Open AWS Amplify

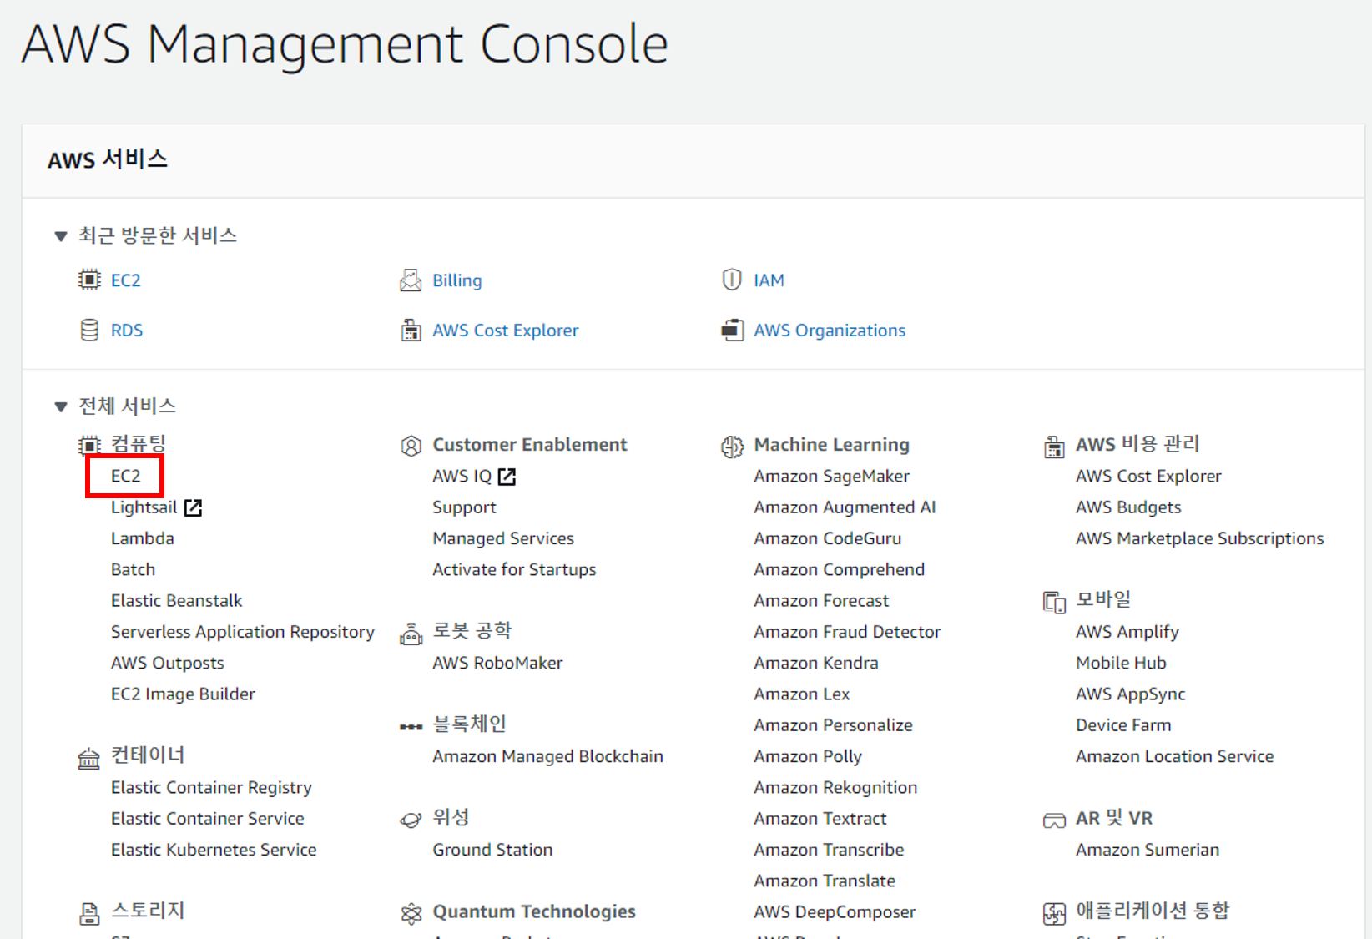click(1127, 632)
